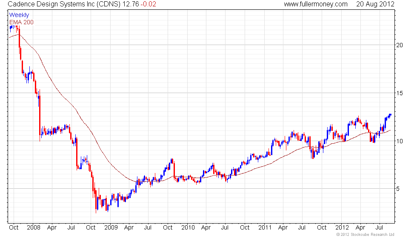This screenshot has width=417, height=238.
Task: Click the 5 price axis label
Action: tap(398, 189)
